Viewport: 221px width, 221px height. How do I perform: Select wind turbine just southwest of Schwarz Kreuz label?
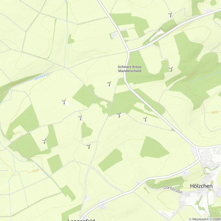[x=109, y=84]
